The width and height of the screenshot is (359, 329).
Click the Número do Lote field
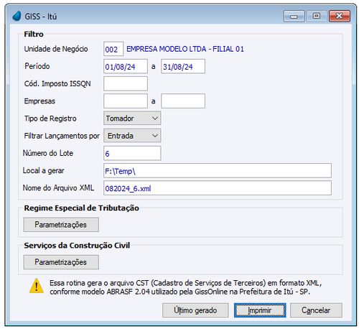tap(132, 153)
